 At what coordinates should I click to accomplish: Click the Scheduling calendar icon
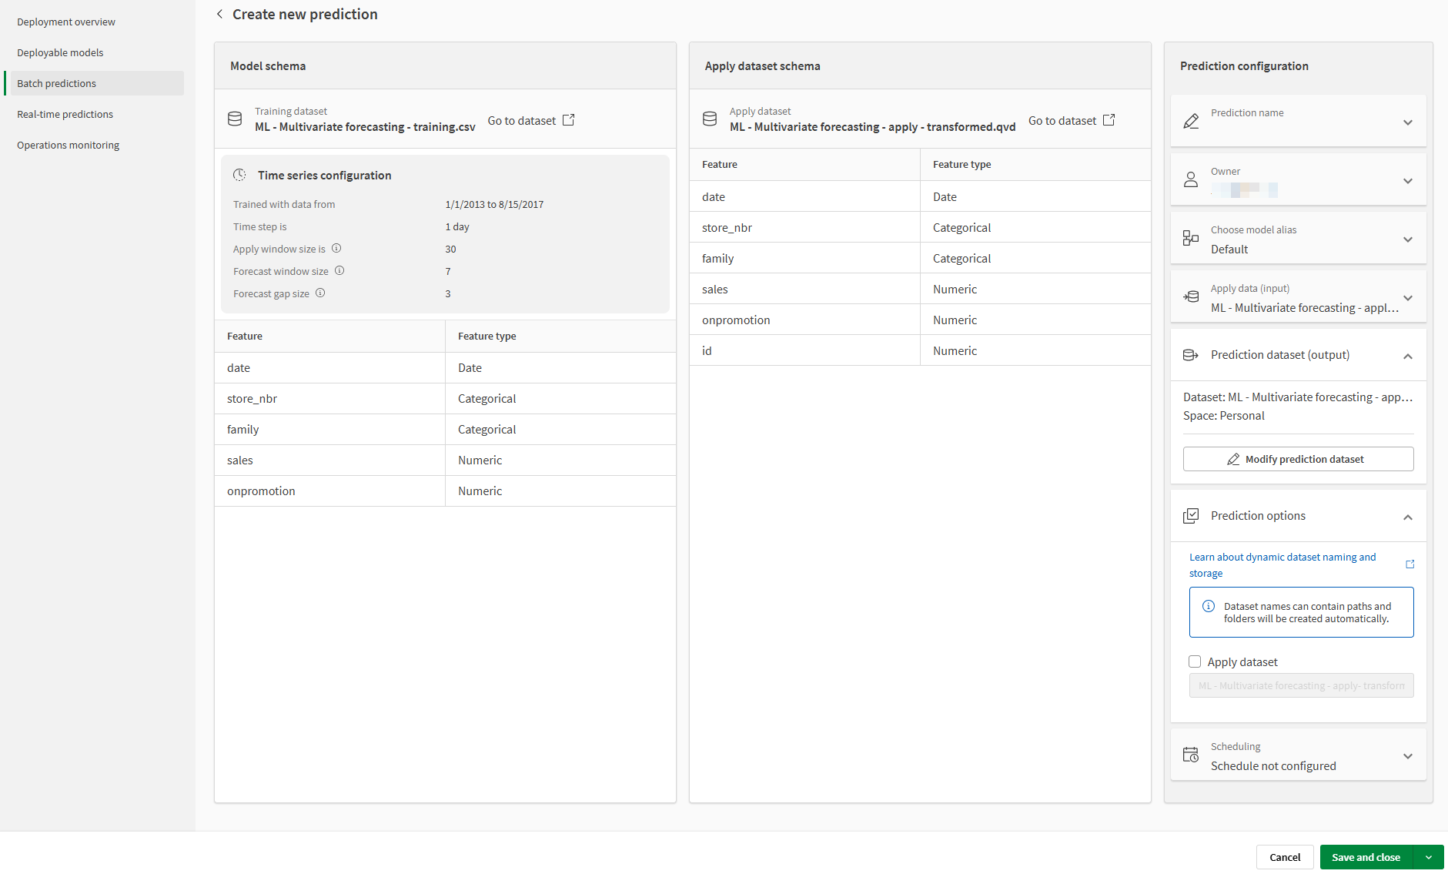1191,755
